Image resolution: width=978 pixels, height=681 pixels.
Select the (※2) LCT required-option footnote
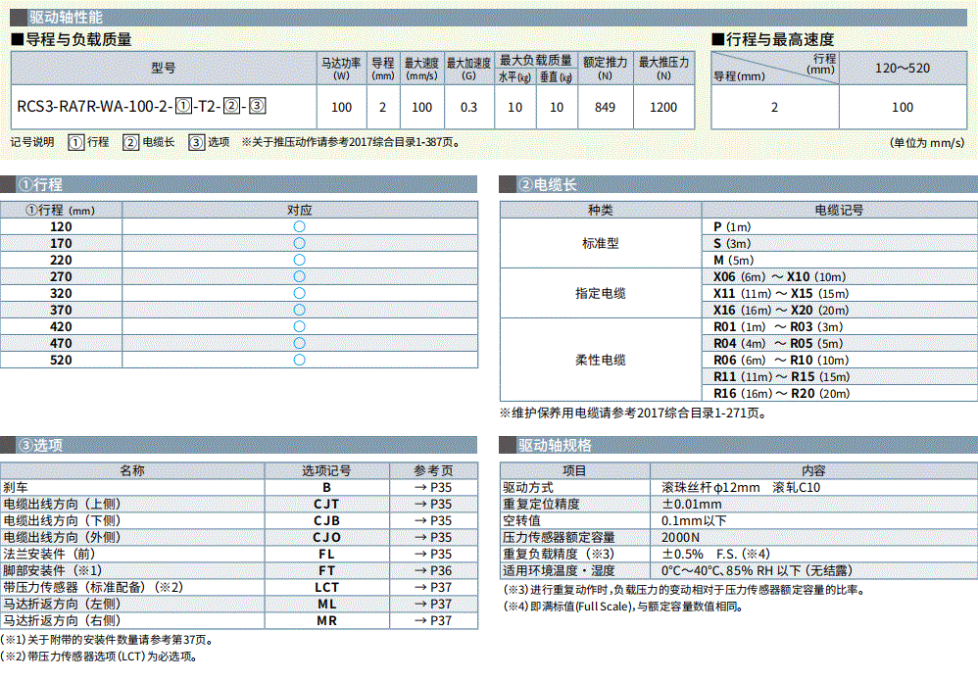pos(99,657)
